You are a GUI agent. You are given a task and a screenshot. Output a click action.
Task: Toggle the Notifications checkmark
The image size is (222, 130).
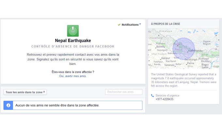(x=119, y=25)
